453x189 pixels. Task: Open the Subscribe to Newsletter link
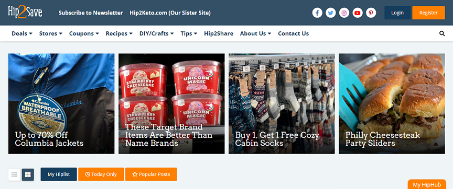tap(91, 13)
